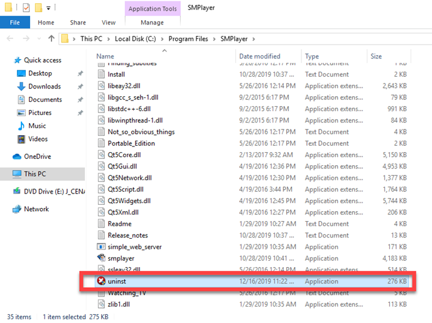The image size is (432, 323).
Task: Click the Install text document icon
Action: tap(101, 74)
